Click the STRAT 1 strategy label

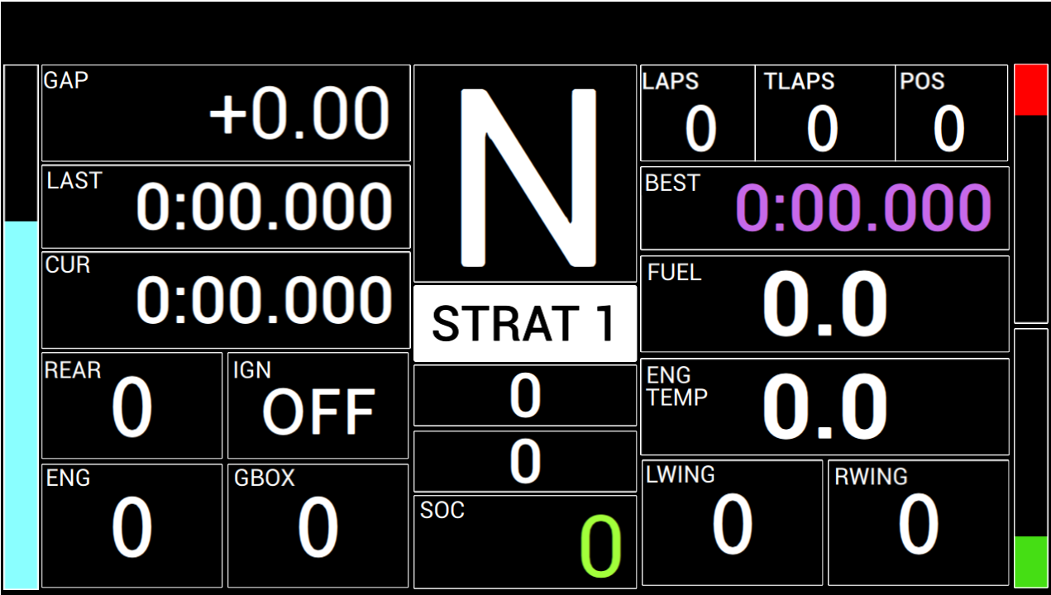pyautogui.click(x=525, y=324)
